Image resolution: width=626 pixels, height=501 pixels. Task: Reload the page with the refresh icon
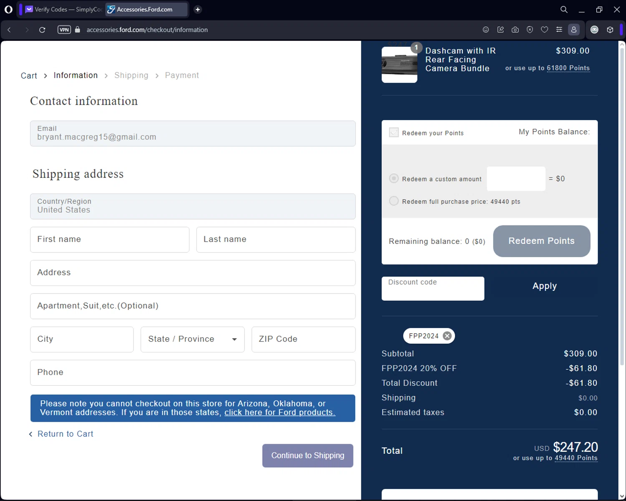pyautogui.click(x=42, y=30)
